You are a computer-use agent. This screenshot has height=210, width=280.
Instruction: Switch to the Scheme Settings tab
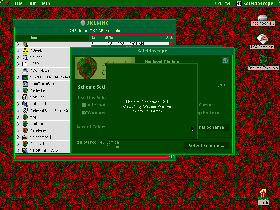(x=92, y=87)
